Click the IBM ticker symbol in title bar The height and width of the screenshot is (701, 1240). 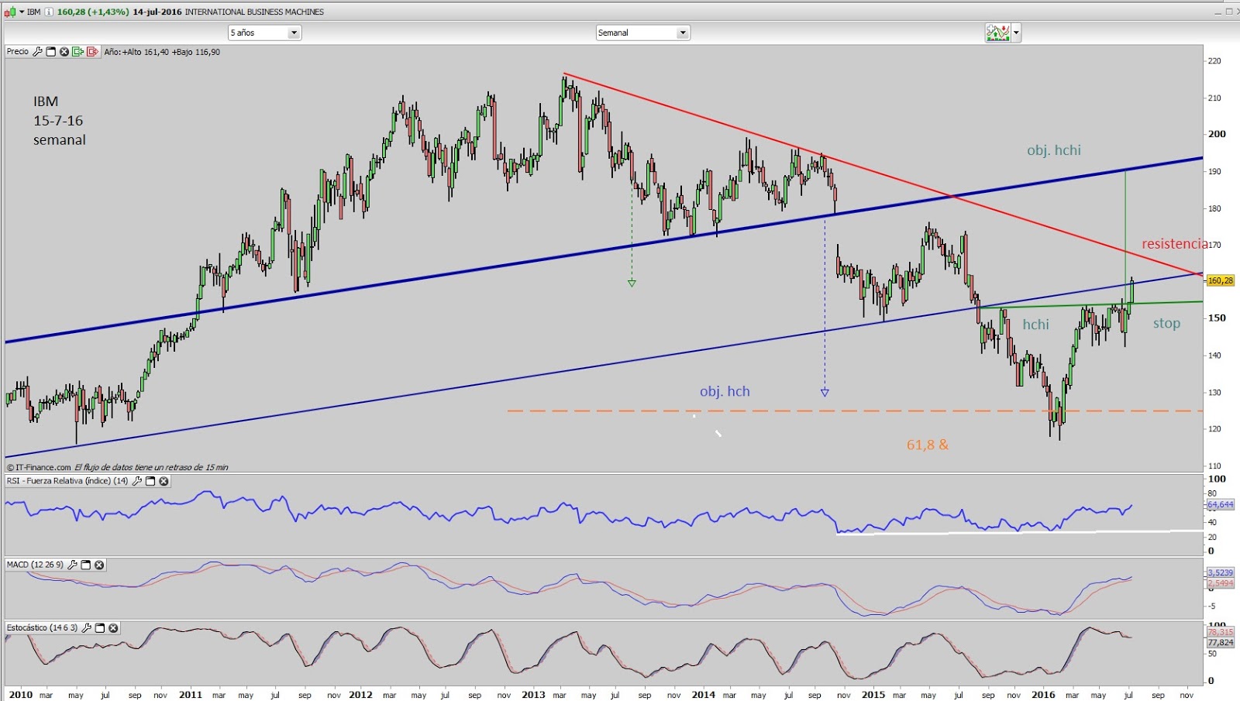point(34,12)
